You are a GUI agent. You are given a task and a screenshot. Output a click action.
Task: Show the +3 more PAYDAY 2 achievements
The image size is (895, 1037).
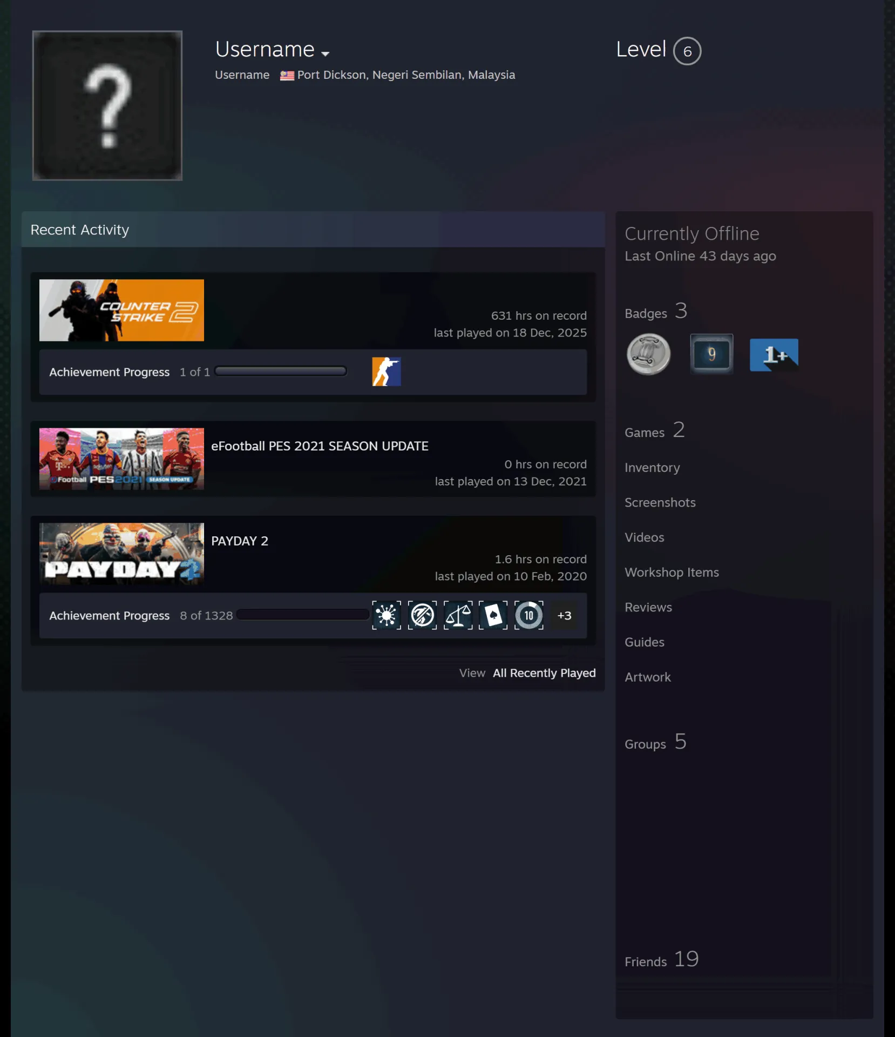[x=564, y=615]
